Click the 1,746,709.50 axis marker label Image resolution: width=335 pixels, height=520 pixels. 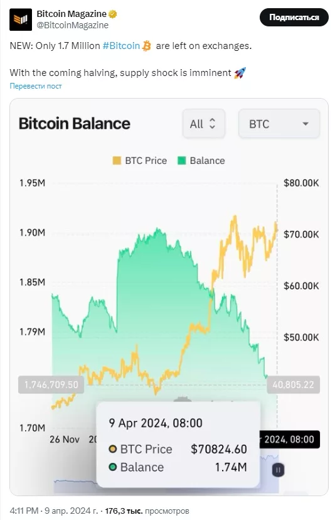(51, 385)
